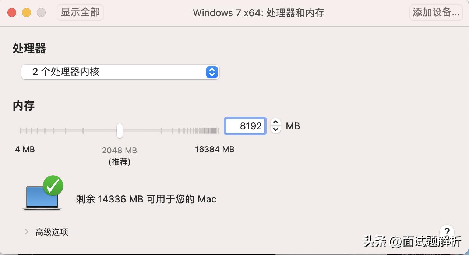Click the 添加设备... button
The height and width of the screenshot is (255, 469).
click(x=436, y=12)
